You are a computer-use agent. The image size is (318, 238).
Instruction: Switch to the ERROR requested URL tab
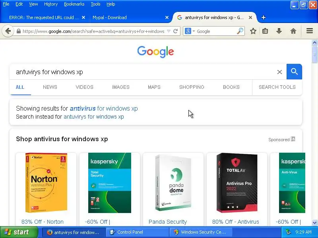click(x=44, y=17)
